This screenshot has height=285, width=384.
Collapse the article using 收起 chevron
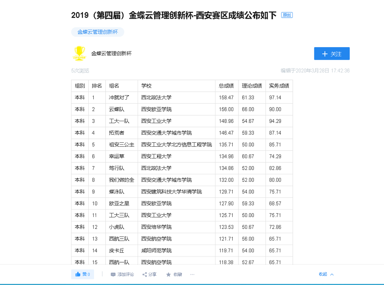tap(326, 274)
